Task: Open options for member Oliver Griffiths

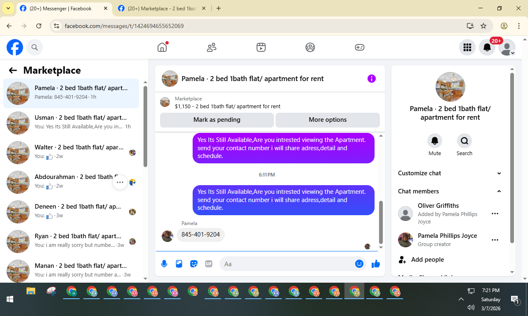Action: click(495, 214)
